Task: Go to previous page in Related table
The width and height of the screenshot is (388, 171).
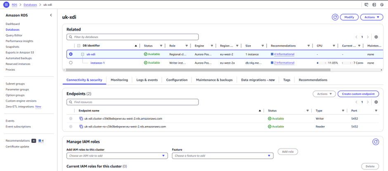Action: 356,37
